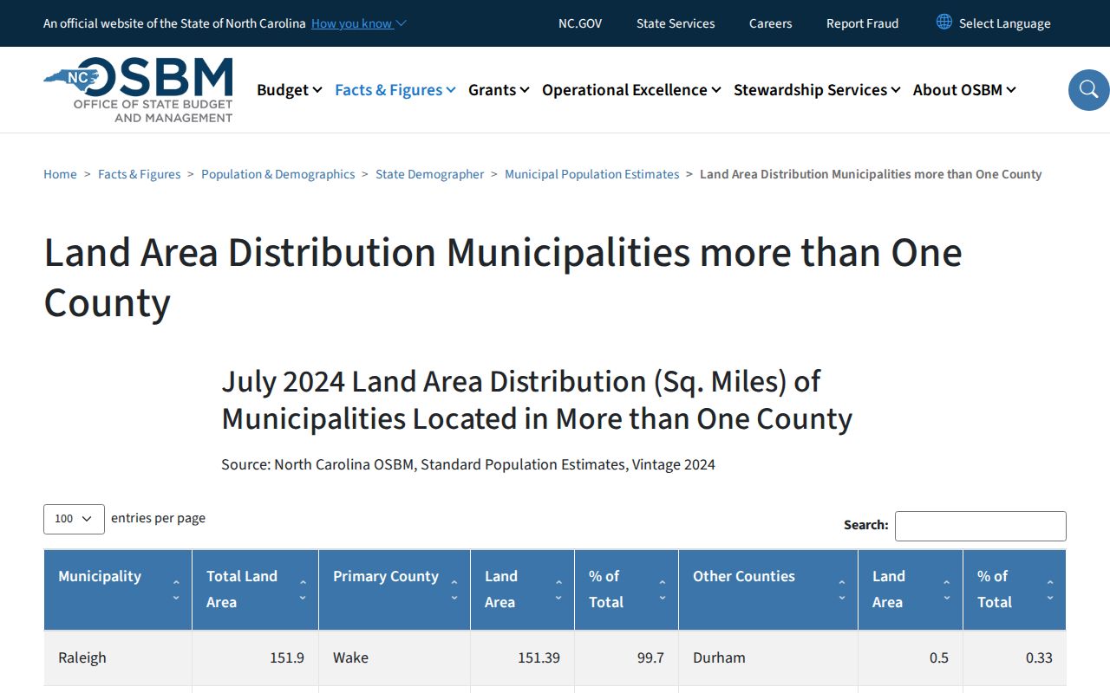The image size is (1110, 693).
Task: Open the Stewardship Services menu
Action: 817,90
